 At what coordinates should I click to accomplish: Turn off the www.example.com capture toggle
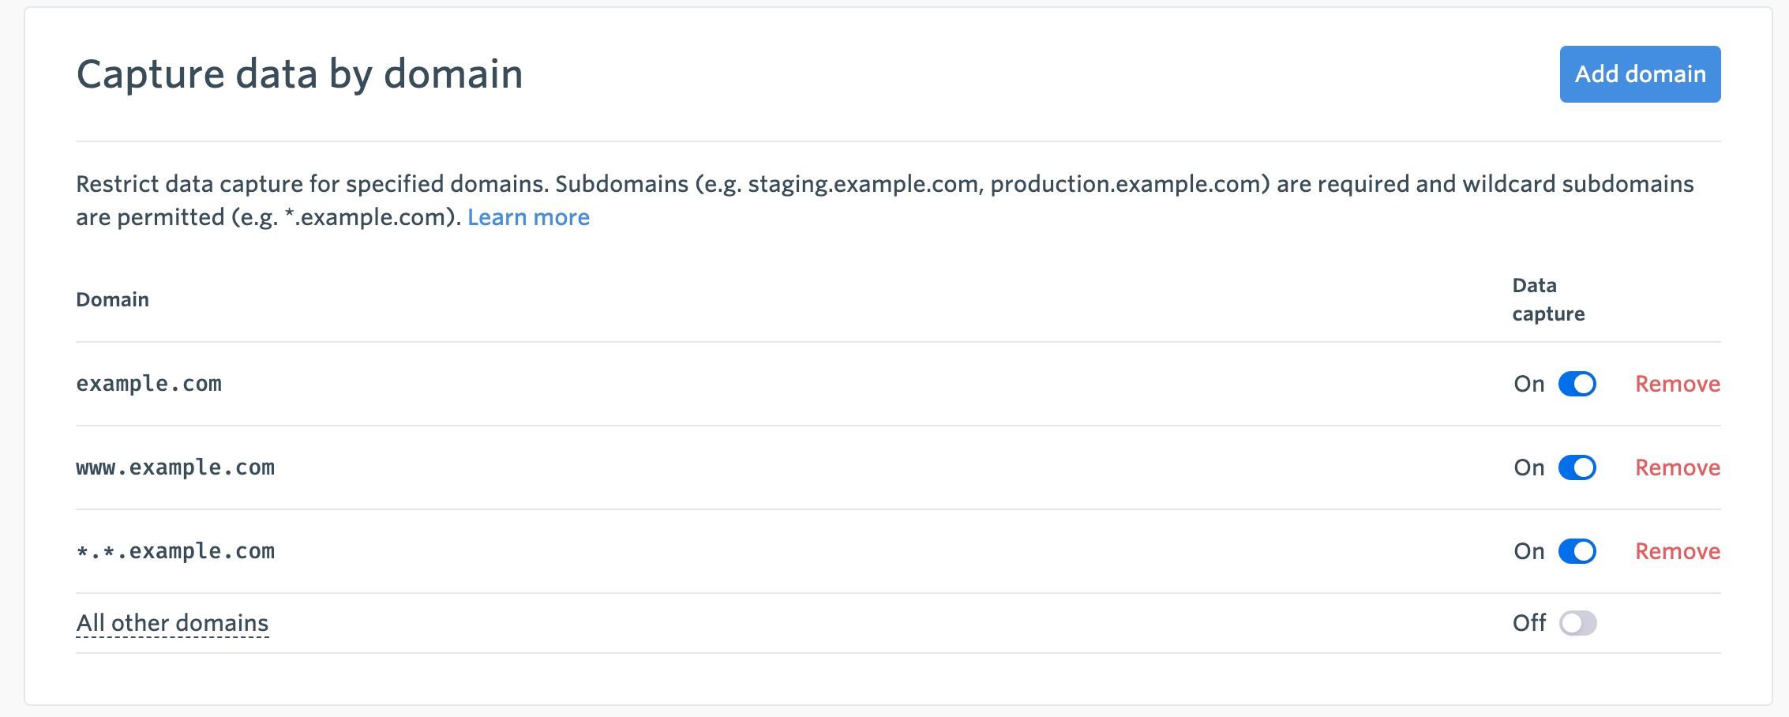pos(1577,467)
